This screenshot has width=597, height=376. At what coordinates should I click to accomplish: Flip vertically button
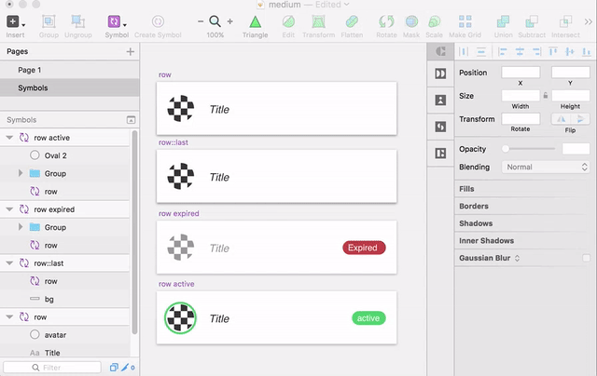tap(580, 119)
